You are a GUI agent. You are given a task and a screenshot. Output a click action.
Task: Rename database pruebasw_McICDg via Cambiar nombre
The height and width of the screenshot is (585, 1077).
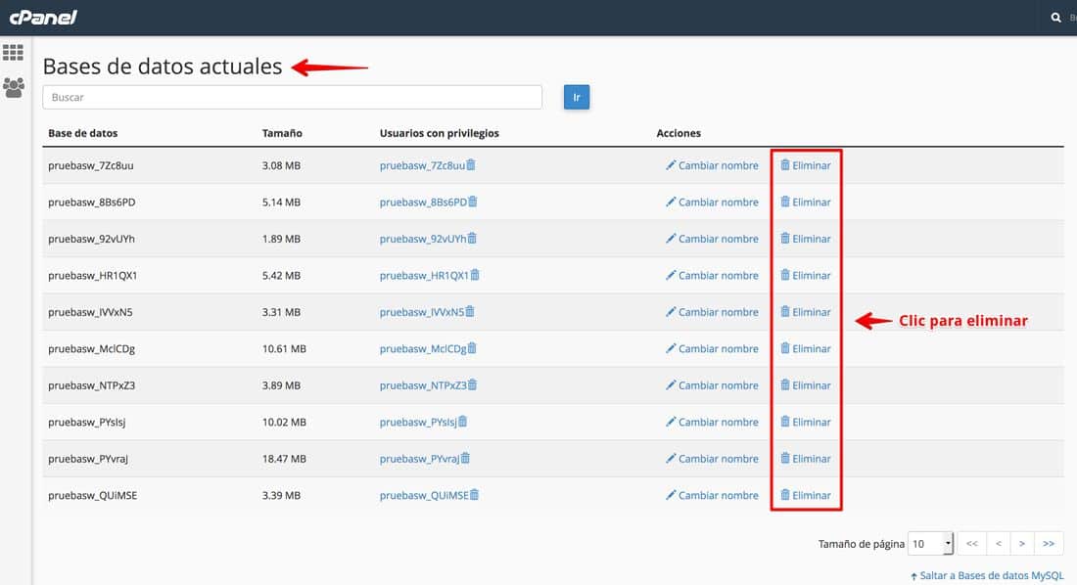pos(712,348)
